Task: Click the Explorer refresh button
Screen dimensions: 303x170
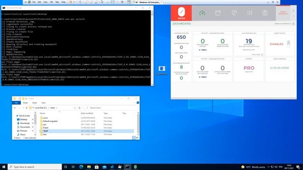Action: coord(80,108)
